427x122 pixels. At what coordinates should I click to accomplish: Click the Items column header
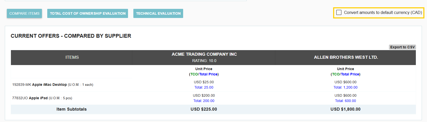72,57
